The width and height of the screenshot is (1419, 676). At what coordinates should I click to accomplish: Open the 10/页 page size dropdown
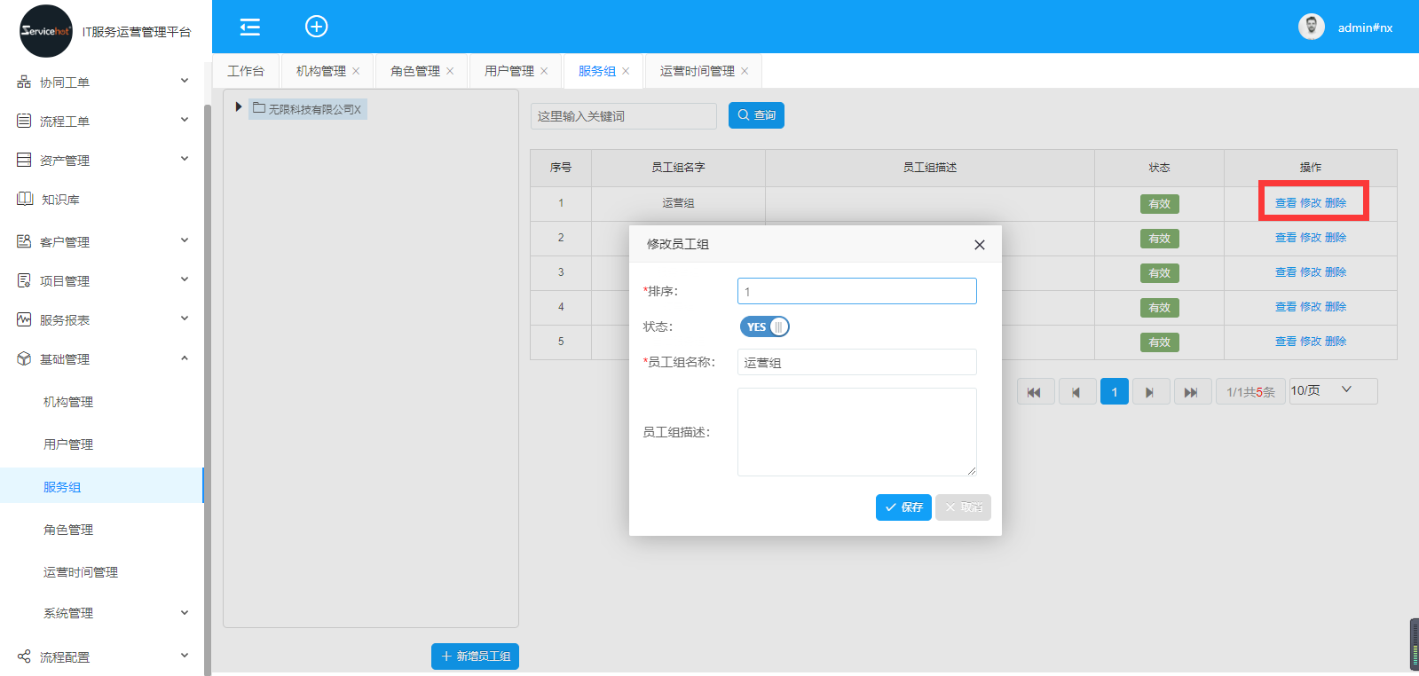click(x=1332, y=390)
